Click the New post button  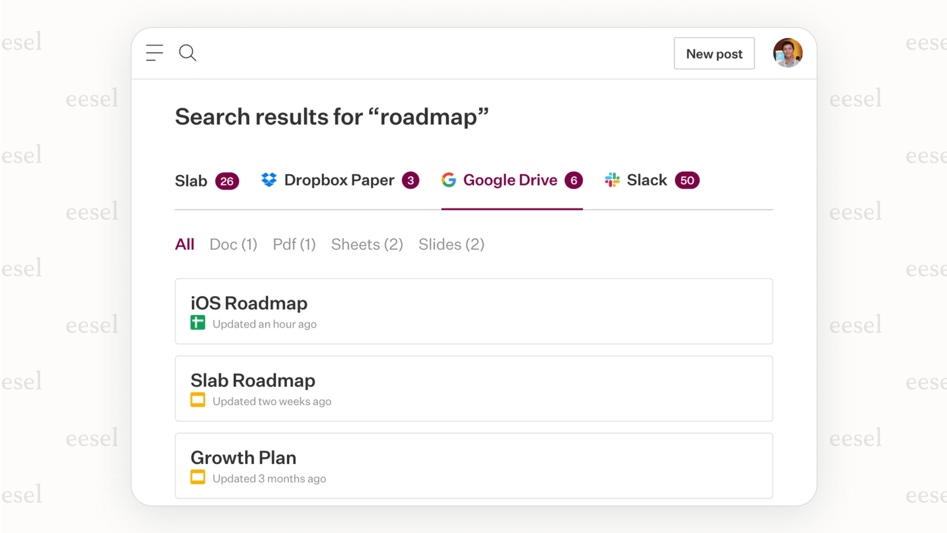click(x=714, y=53)
